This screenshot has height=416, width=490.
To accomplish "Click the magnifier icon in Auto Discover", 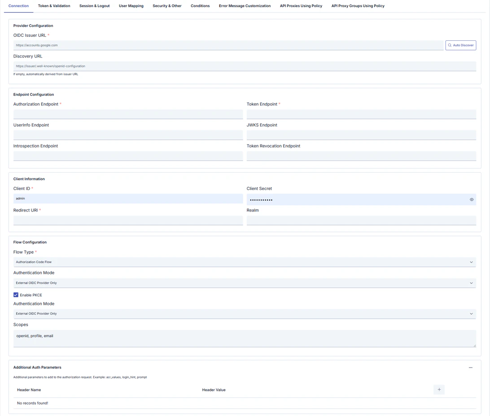I will 449,45.
